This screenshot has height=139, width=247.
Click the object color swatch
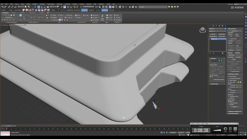(x=225, y=29)
